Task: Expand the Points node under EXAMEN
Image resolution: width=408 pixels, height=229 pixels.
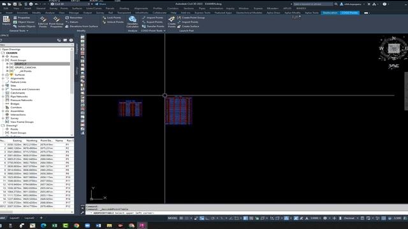Action: coord(3,57)
